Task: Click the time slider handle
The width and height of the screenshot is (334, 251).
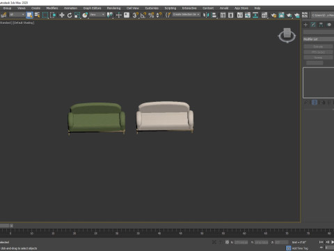Action: pos(5,225)
